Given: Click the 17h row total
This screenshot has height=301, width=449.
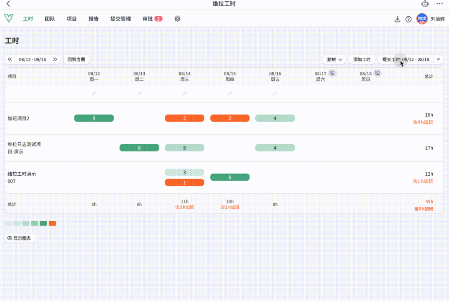Looking at the screenshot, I should (x=429, y=148).
